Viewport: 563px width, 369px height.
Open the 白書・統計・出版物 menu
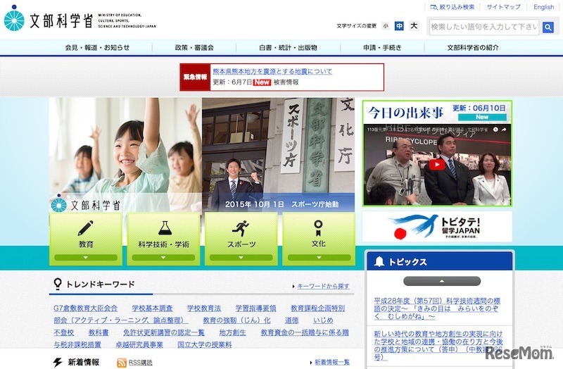pos(288,47)
